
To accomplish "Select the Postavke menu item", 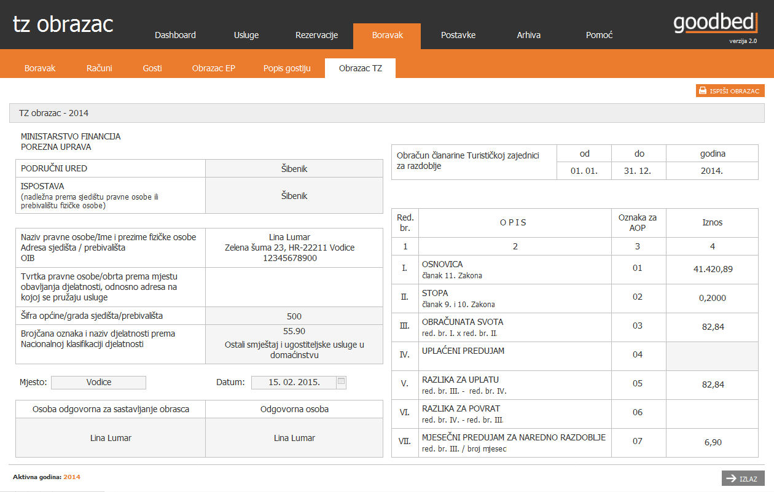I will [x=458, y=35].
